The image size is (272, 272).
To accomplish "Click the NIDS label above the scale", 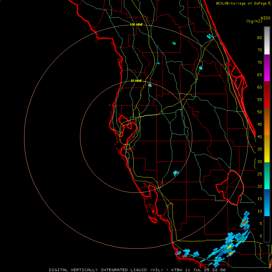I will pyautogui.click(x=266, y=18).
